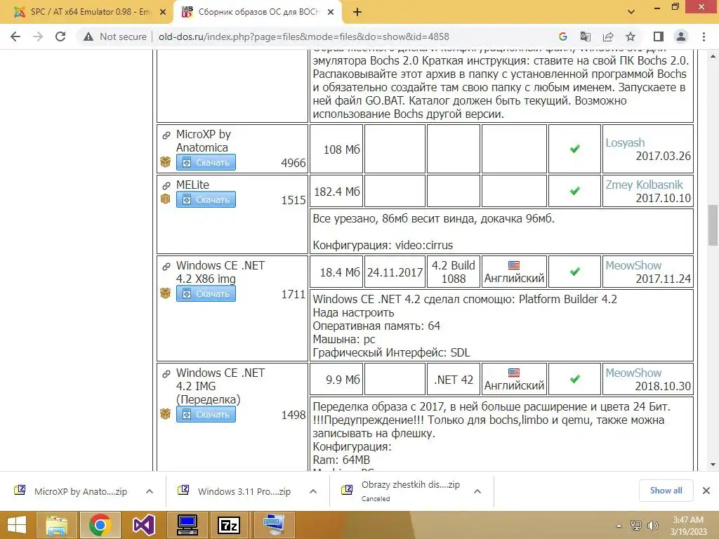The height and width of the screenshot is (539, 719).
Task: Expand options for Windows 3.11 Pro....zip download
Action: click(313, 491)
